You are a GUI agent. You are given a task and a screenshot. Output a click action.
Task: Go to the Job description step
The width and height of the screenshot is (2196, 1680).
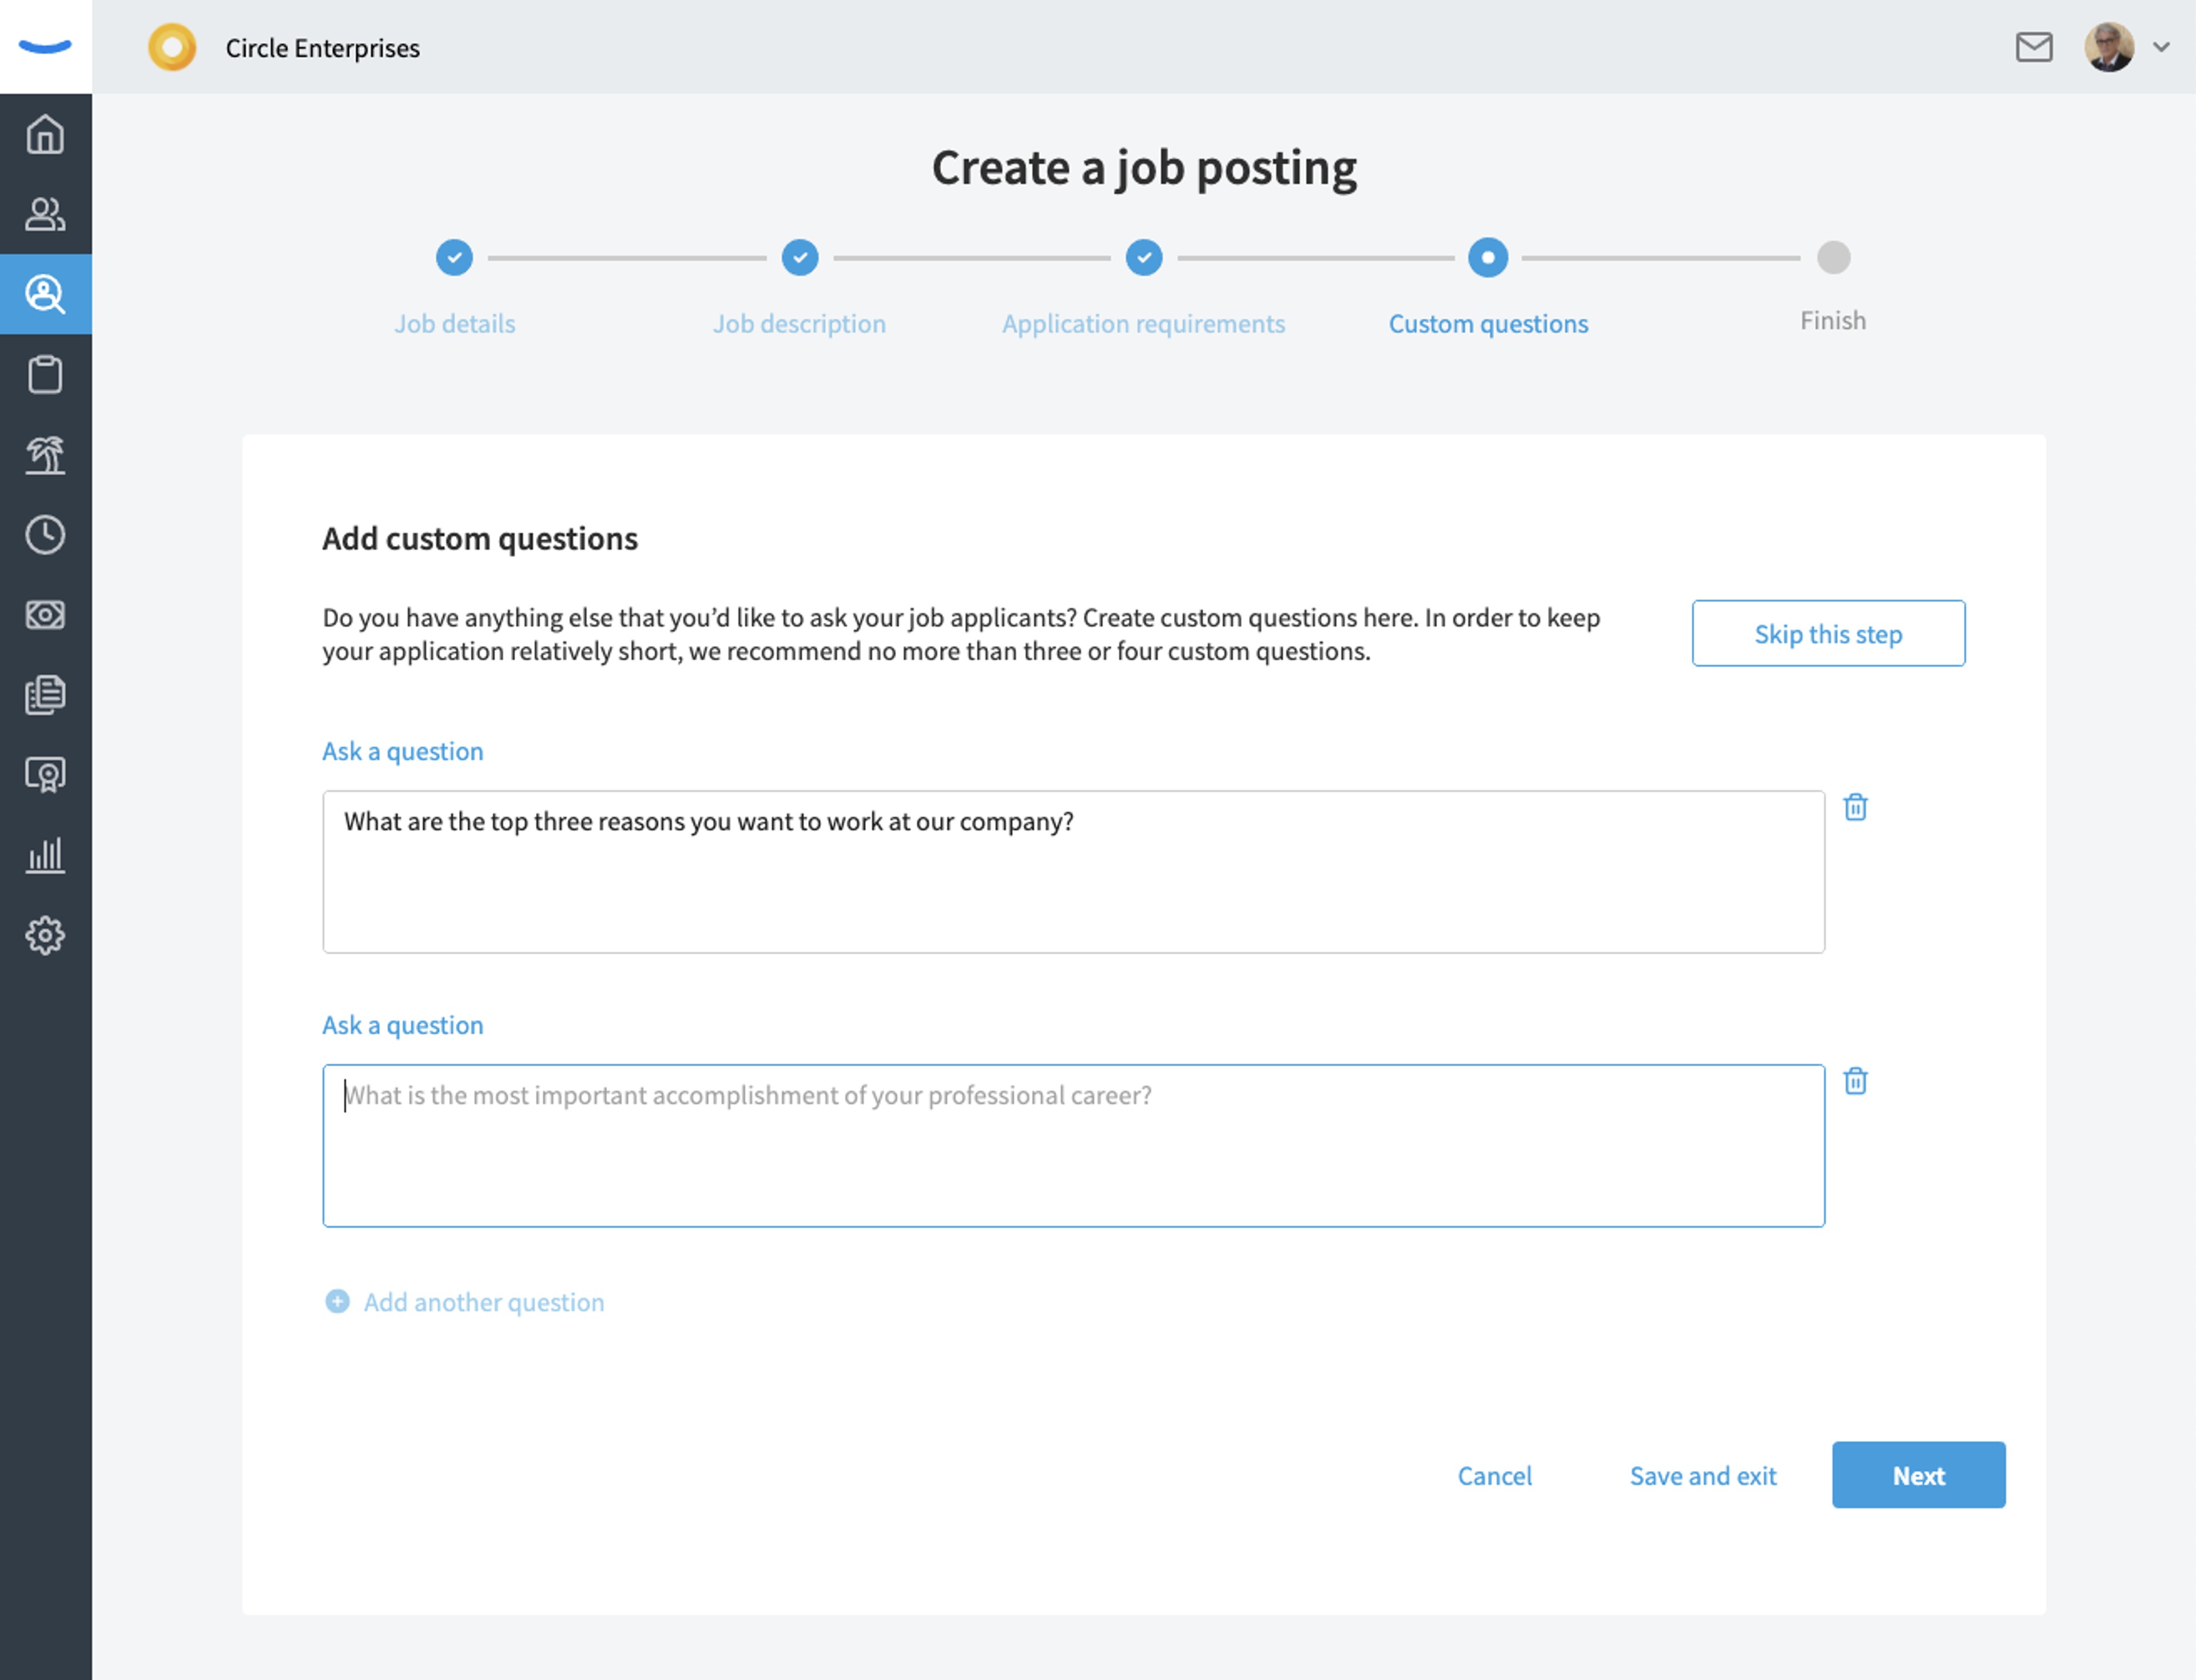click(799, 323)
